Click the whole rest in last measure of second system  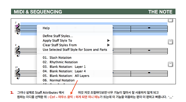149,50
